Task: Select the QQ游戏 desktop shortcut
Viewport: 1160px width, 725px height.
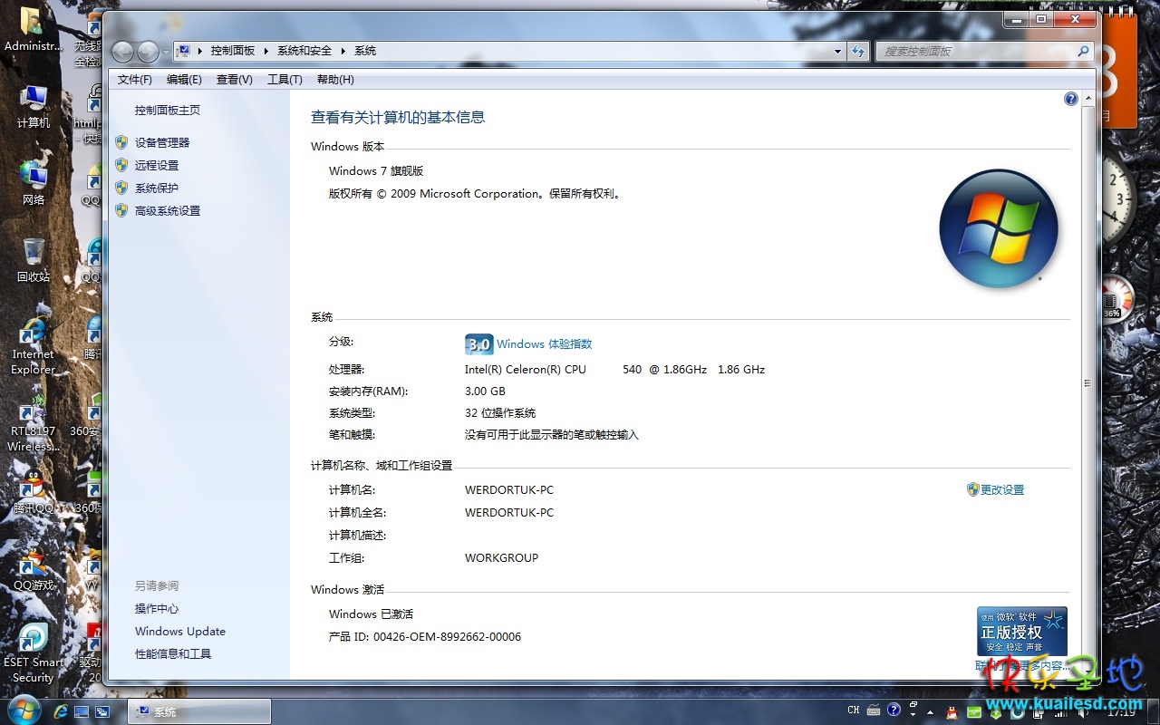Action: tap(34, 569)
